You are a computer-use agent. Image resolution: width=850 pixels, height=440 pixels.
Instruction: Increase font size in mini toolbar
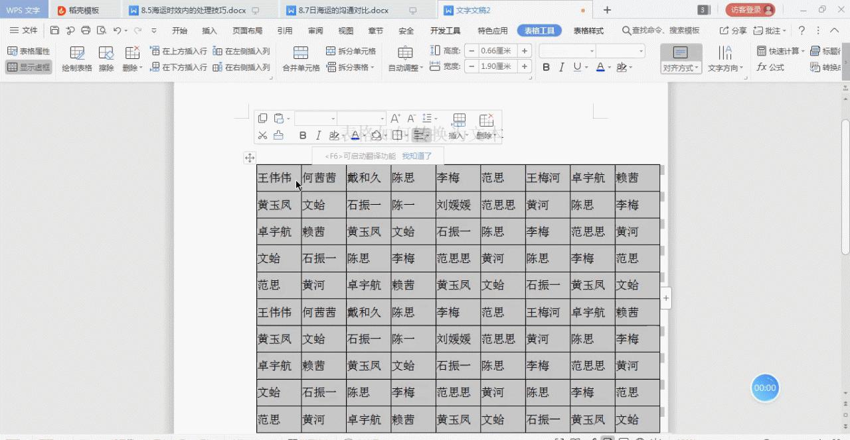pos(395,118)
